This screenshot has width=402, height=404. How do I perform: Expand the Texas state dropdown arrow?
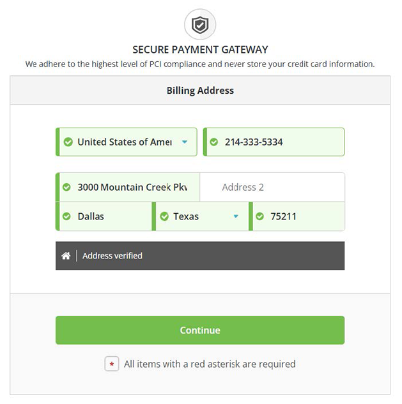(x=236, y=216)
